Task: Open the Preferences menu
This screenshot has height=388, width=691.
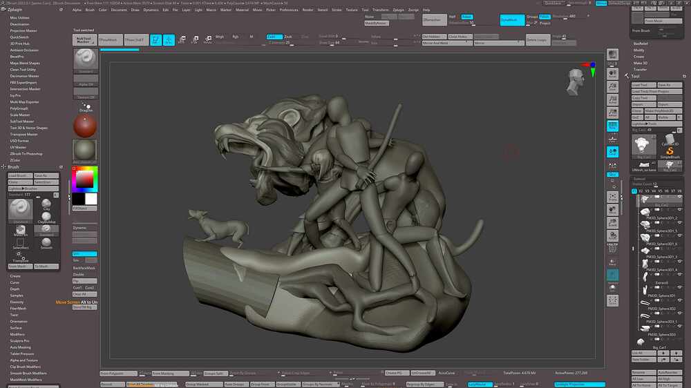Action: point(289,10)
